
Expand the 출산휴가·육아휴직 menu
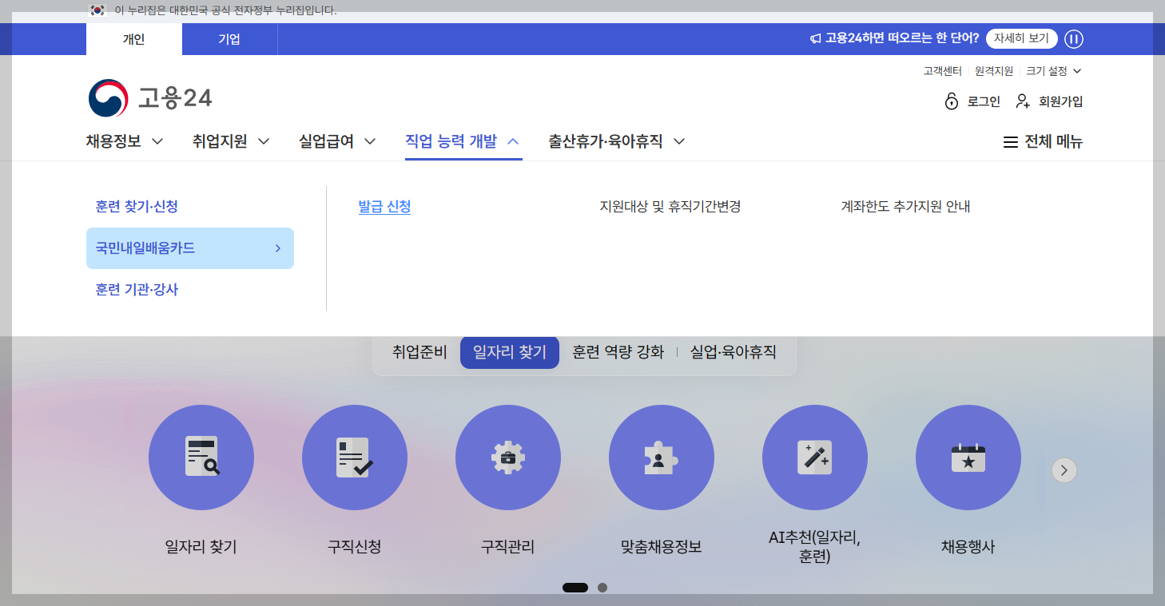[x=617, y=141]
